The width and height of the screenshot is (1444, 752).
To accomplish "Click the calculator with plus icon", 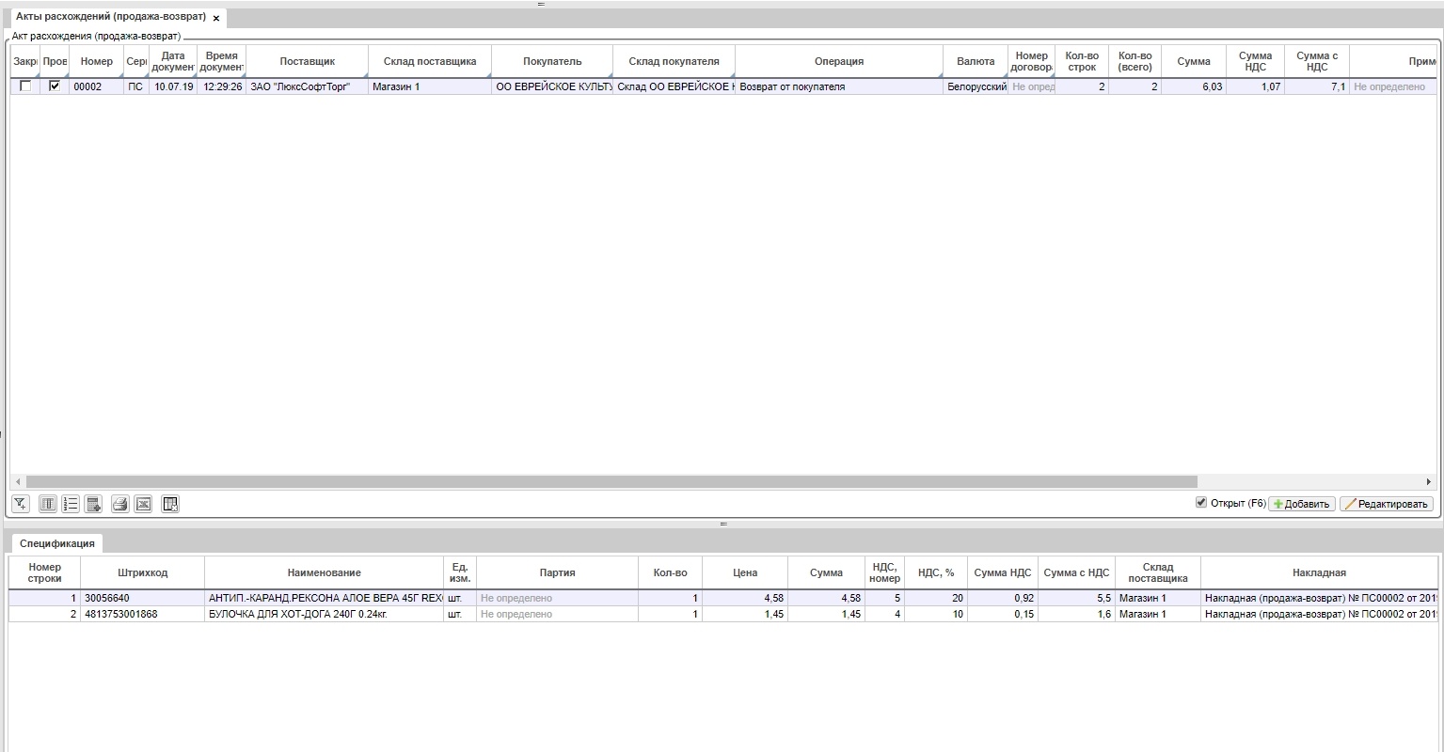I will (x=93, y=505).
